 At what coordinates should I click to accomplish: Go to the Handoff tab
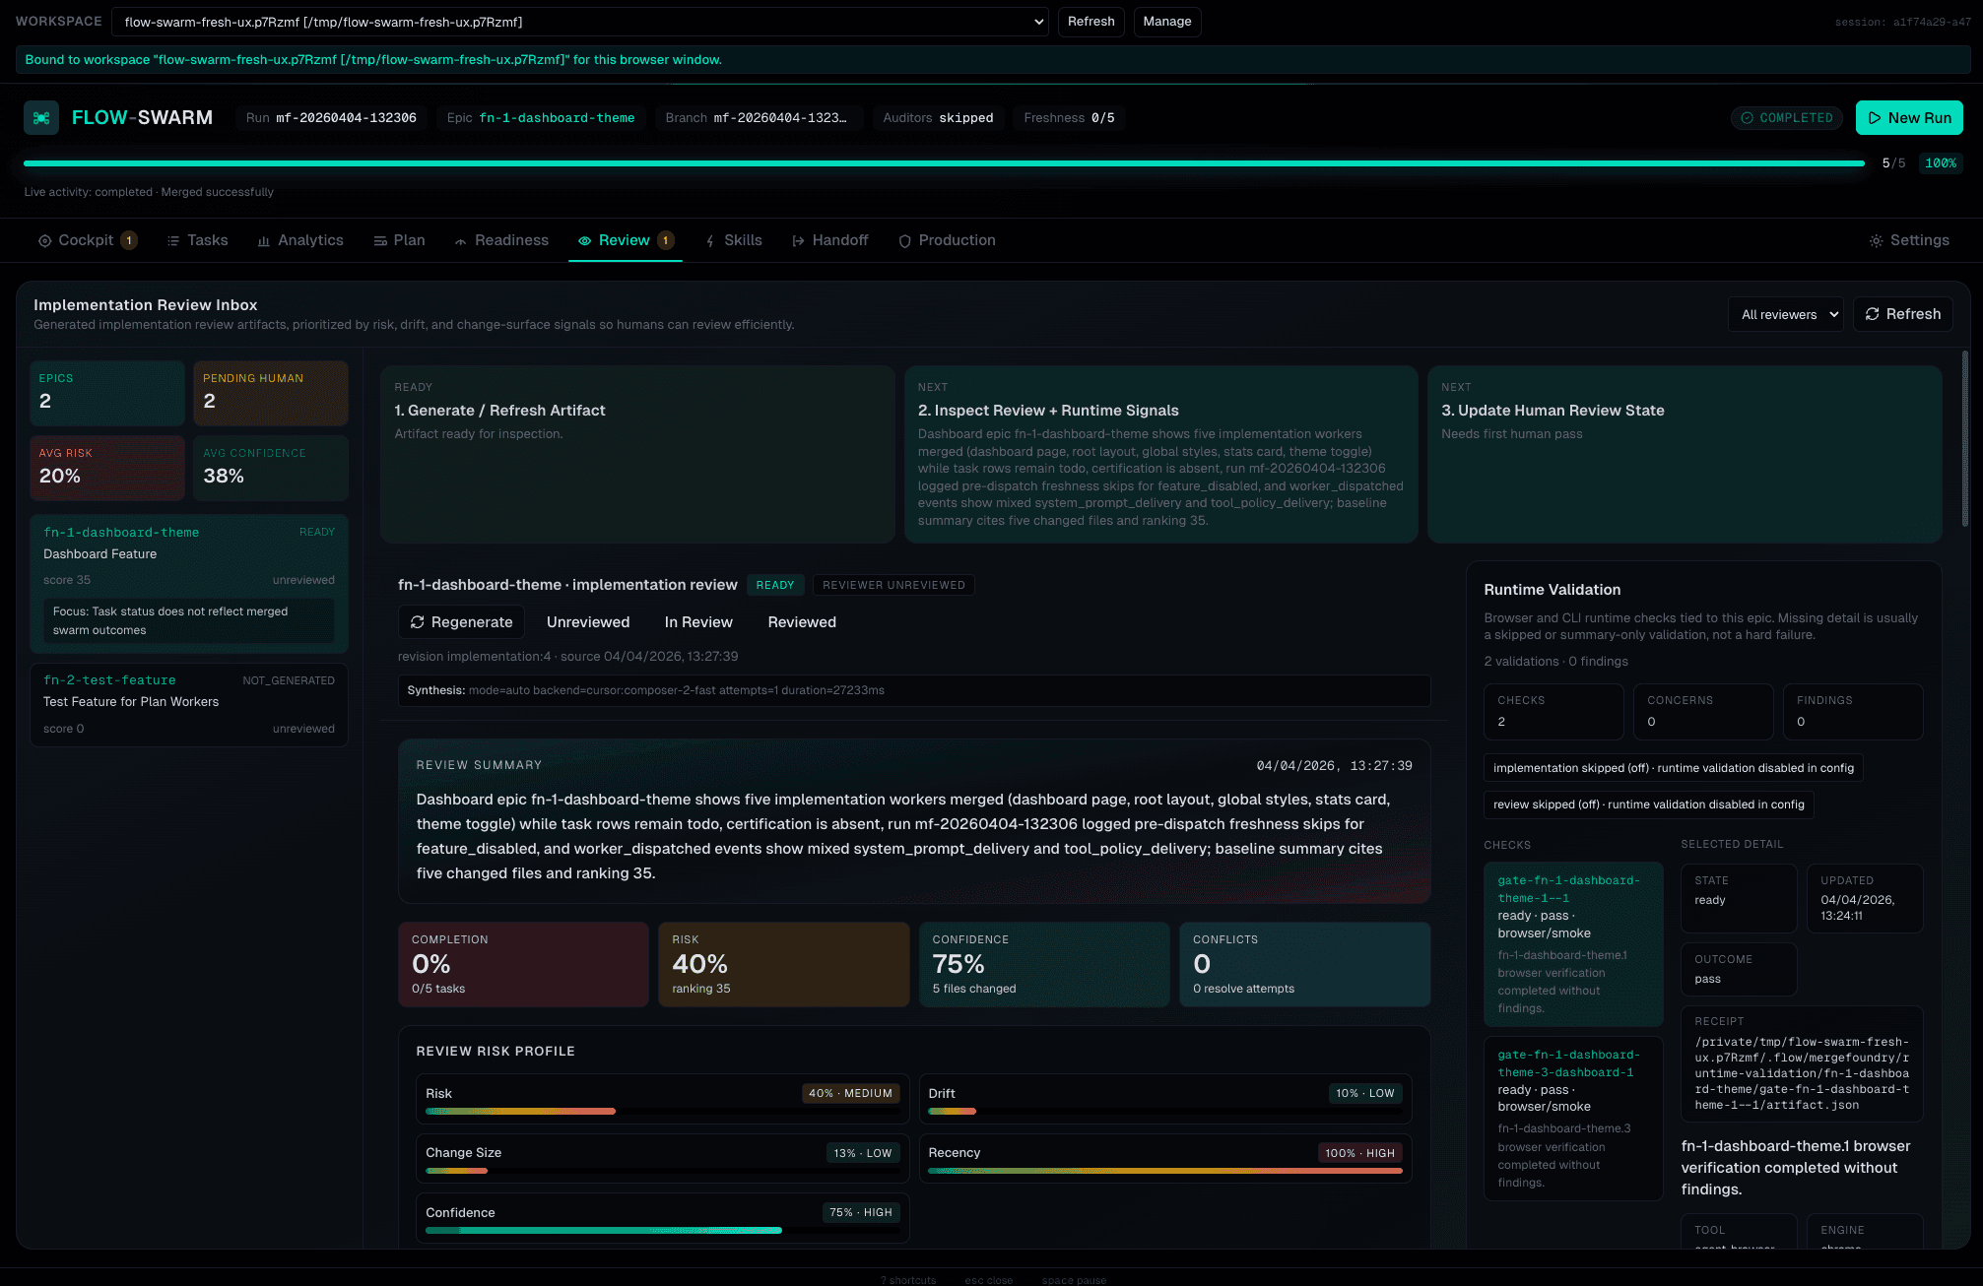coord(830,241)
